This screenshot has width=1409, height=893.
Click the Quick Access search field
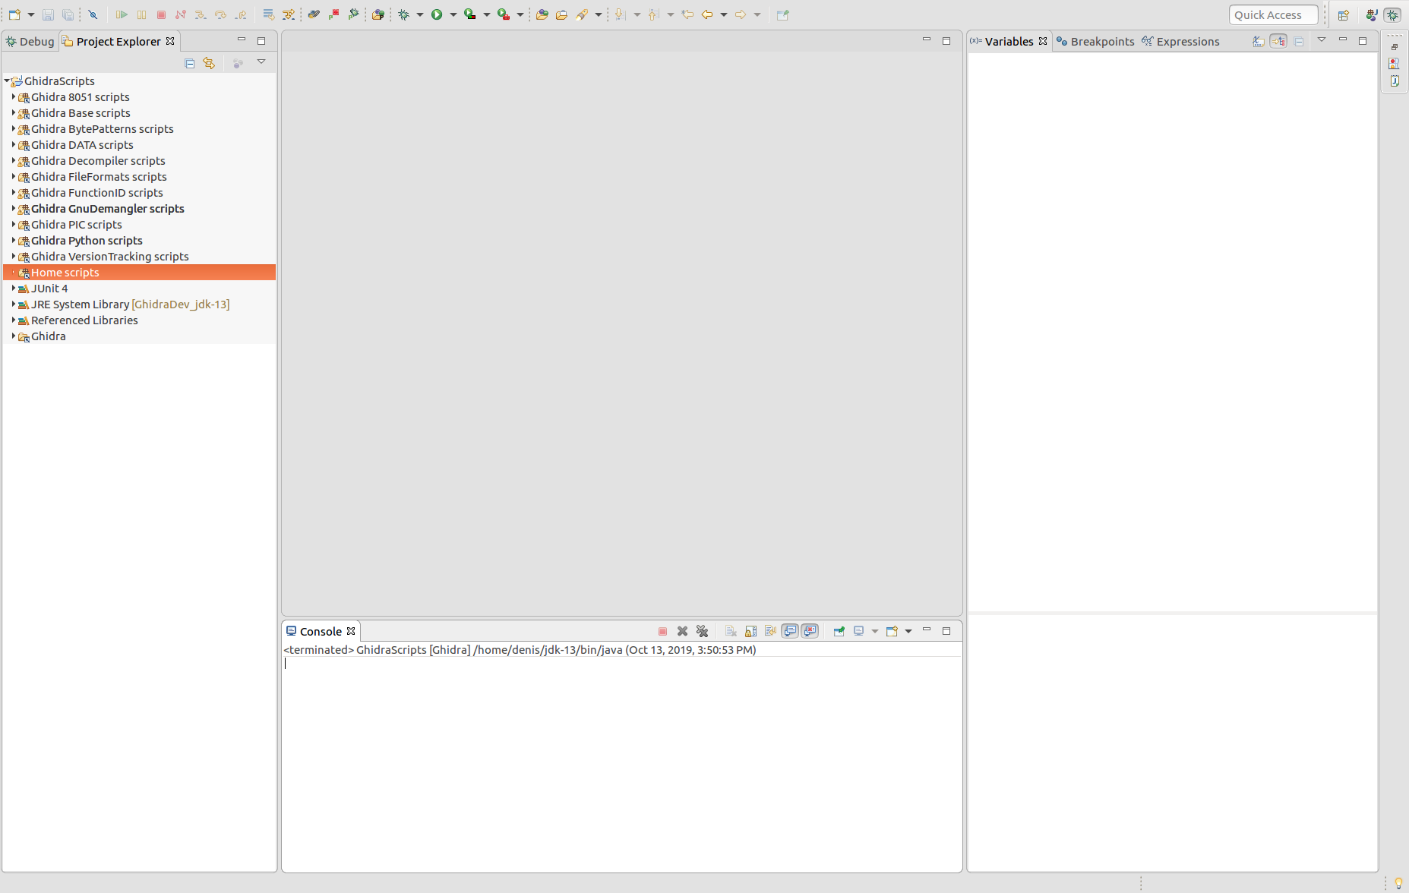[x=1272, y=15]
